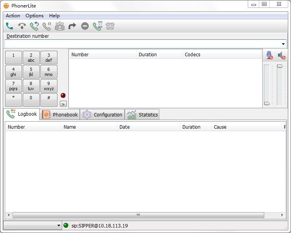291x233 pixels.
Task: Toggle the microphone mute button
Action: click(269, 55)
